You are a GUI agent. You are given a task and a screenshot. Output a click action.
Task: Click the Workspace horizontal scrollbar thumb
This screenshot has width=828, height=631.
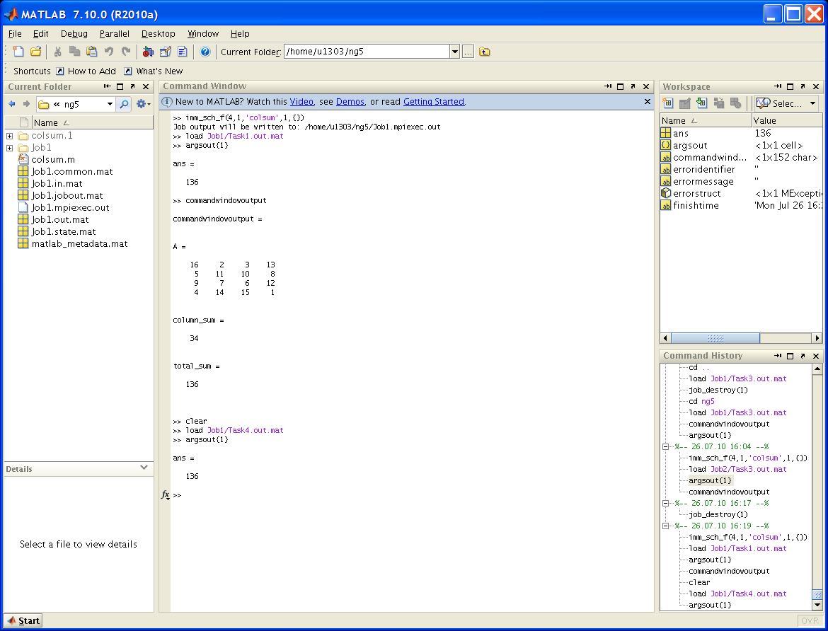click(715, 338)
